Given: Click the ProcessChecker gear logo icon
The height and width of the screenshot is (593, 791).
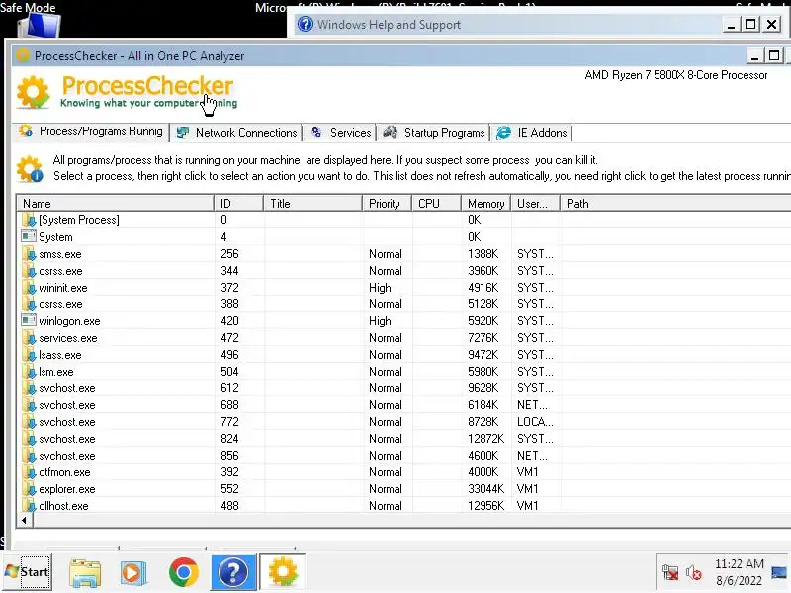Looking at the screenshot, I should pyautogui.click(x=34, y=92).
